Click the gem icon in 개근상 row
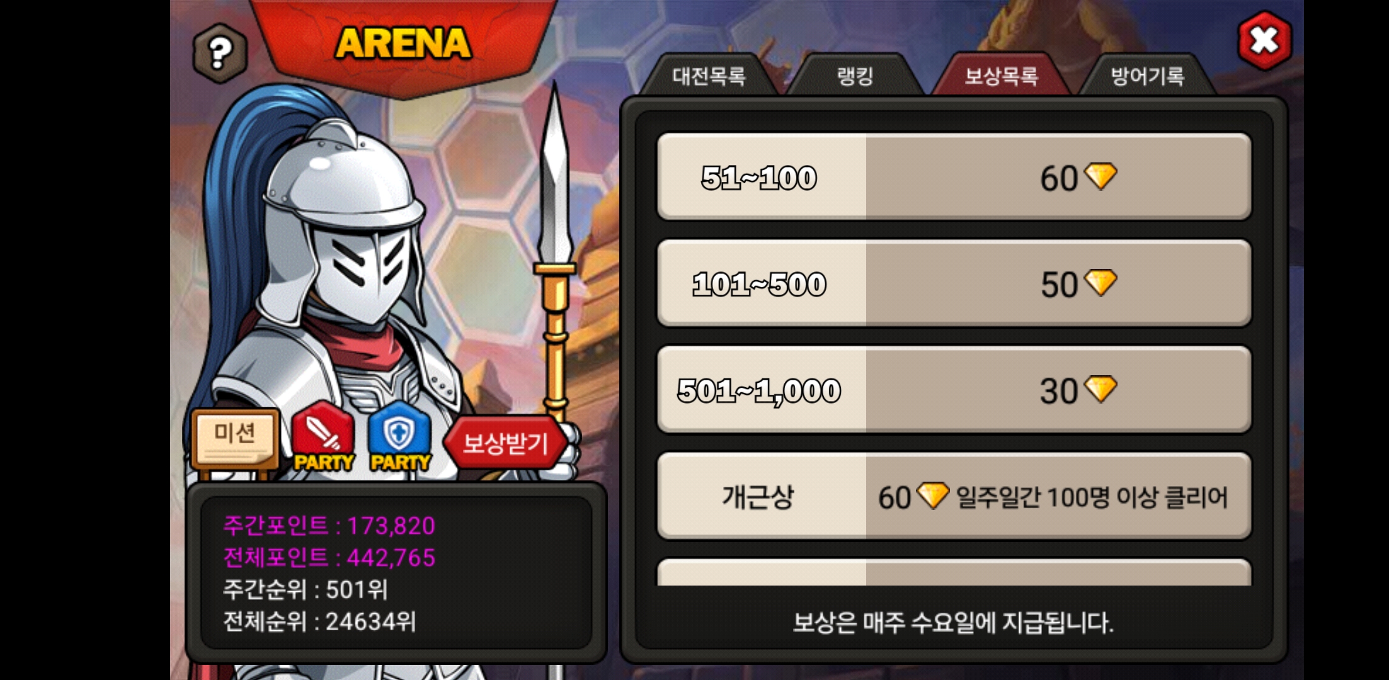The height and width of the screenshot is (680, 1389). click(x=933, y=496)
